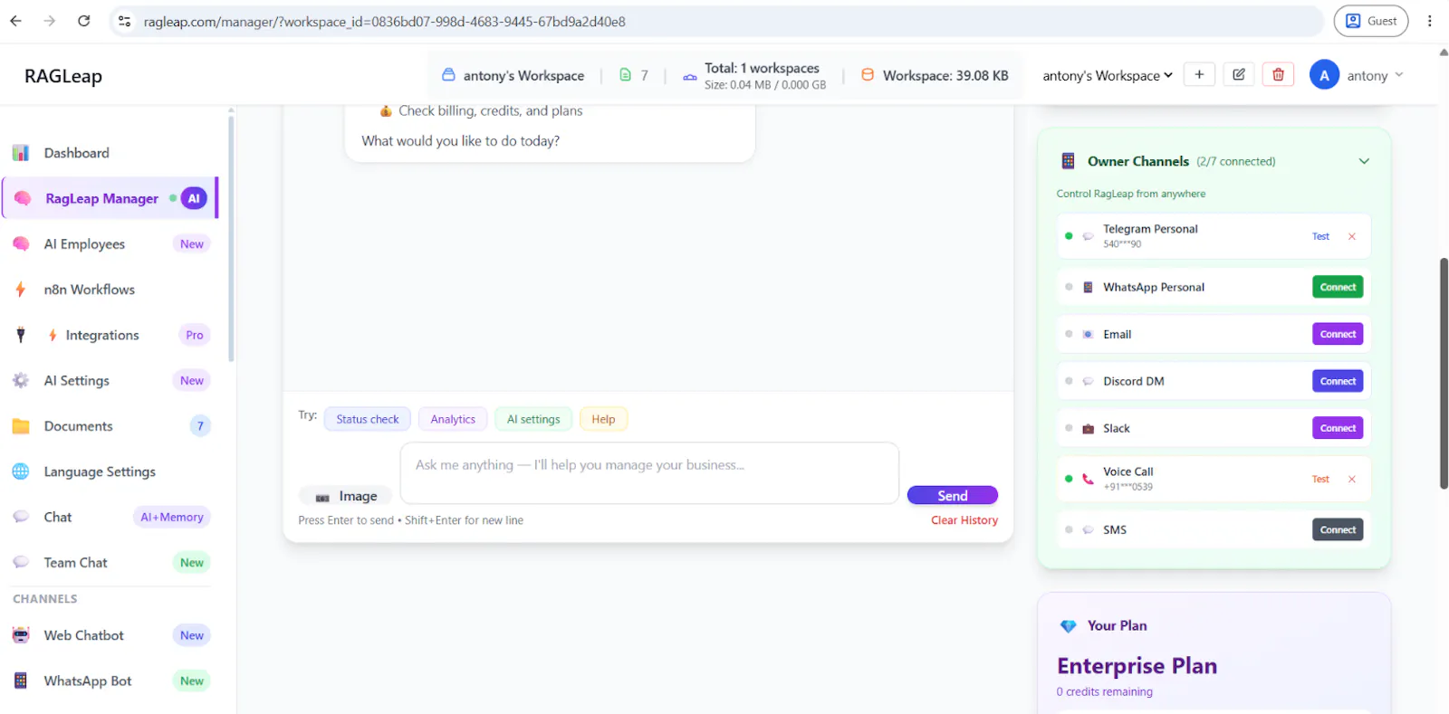Click the Enterprise Plan heading
This screenshot has height=714, width=1449.
1137,666
